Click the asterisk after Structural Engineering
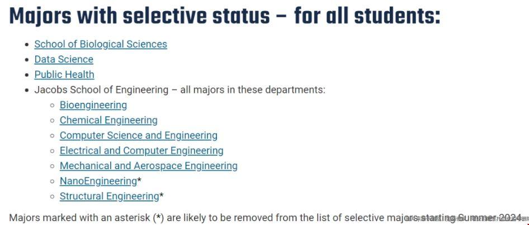This screenshot has width=529, height=225. click(161, 195)
